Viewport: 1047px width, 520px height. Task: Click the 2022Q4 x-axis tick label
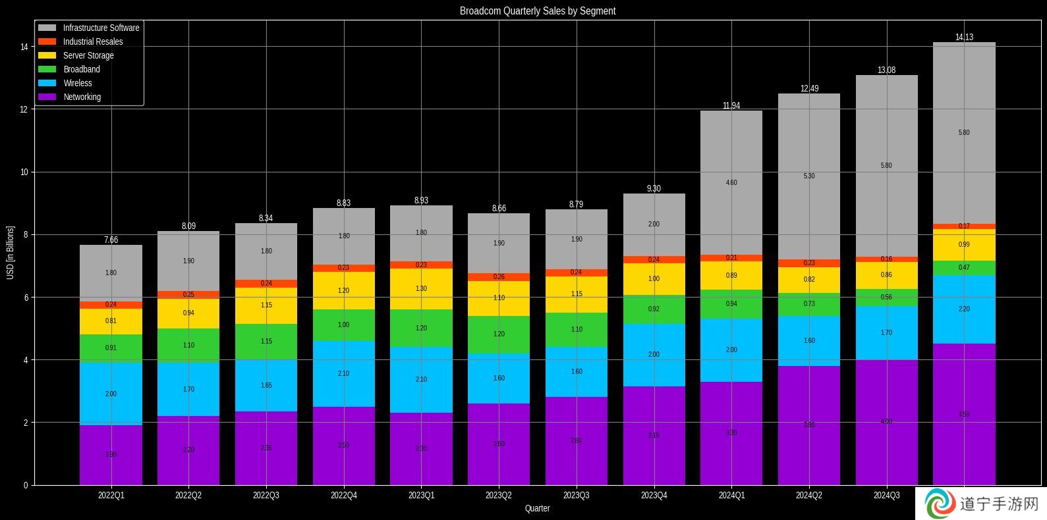[344, 495]
